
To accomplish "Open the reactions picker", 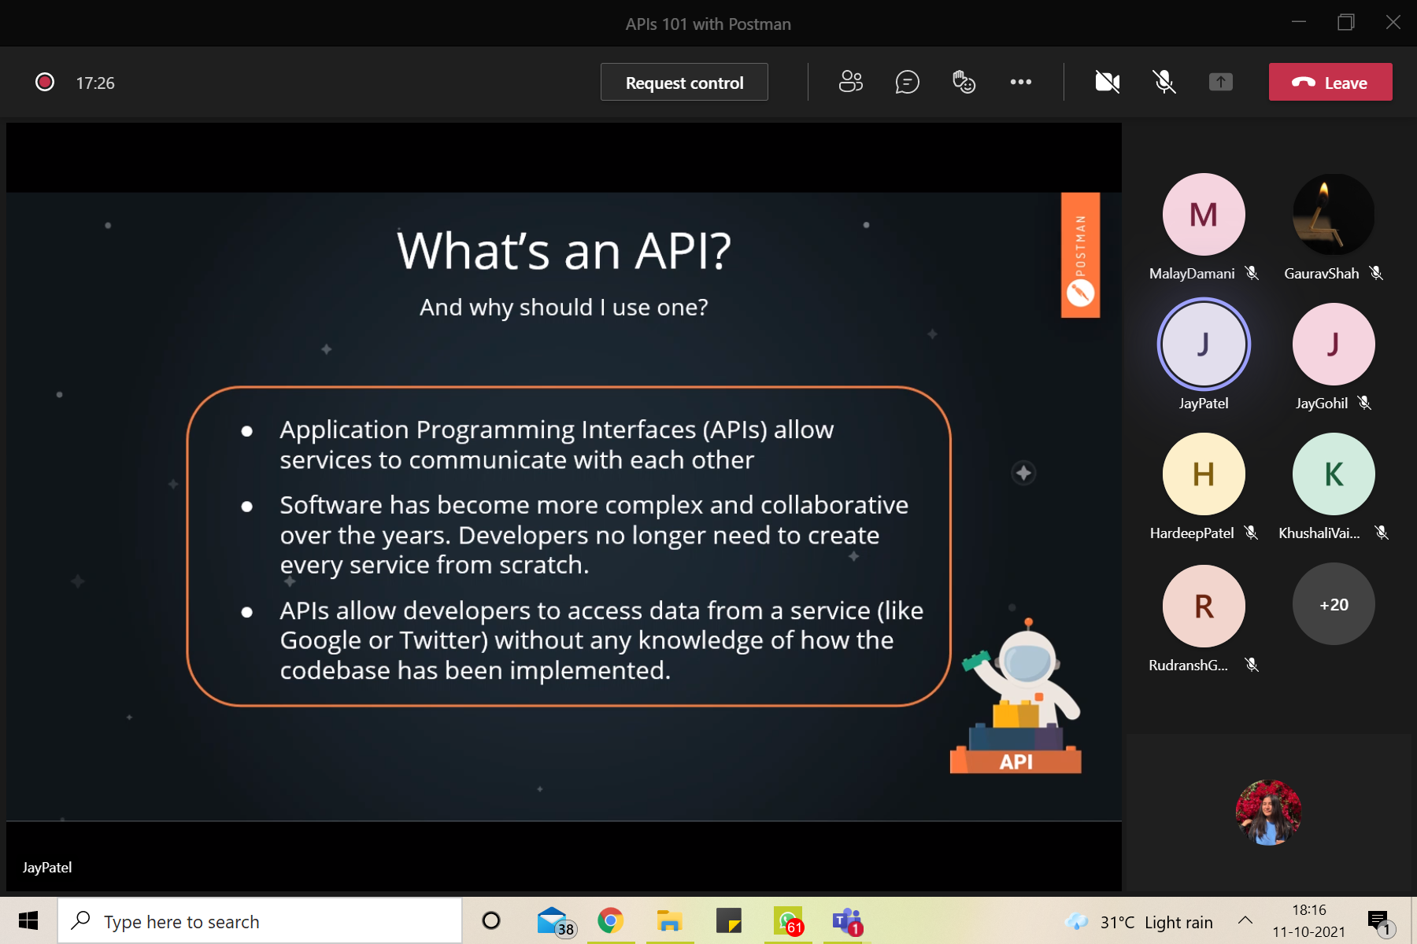I will (x=964, y=82).
